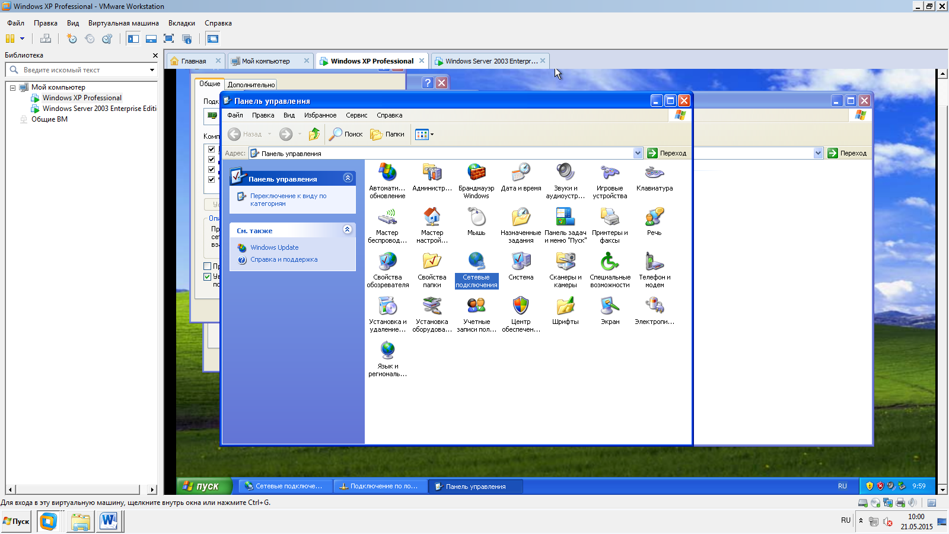The width and height of the screenshot is (949, 534).
Task: Collapse the 'Мой компьютер' tree node
Action: click(12, 87)
